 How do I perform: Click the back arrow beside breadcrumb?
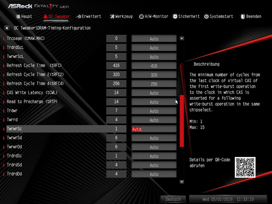click(x=7, y=28)
